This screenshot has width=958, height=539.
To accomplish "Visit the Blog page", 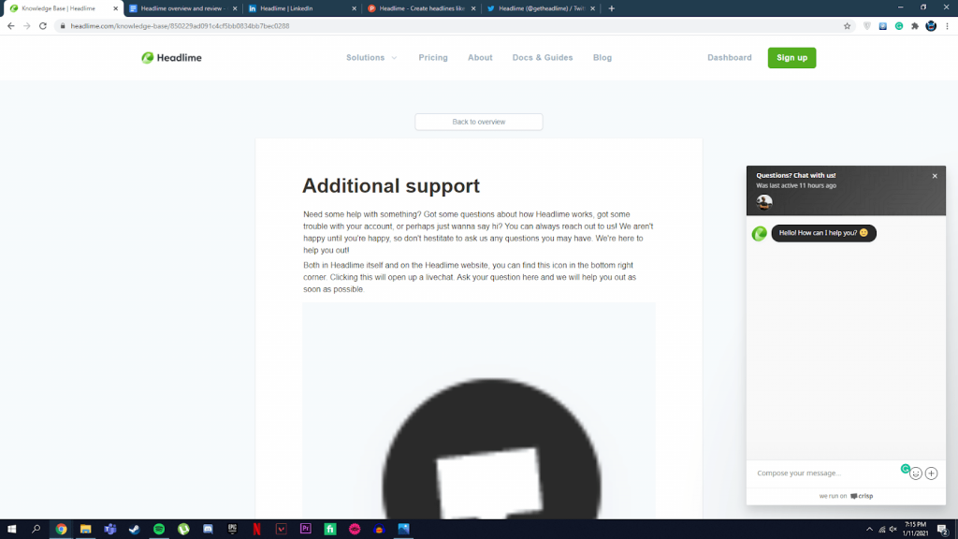I will click(602, 57).
